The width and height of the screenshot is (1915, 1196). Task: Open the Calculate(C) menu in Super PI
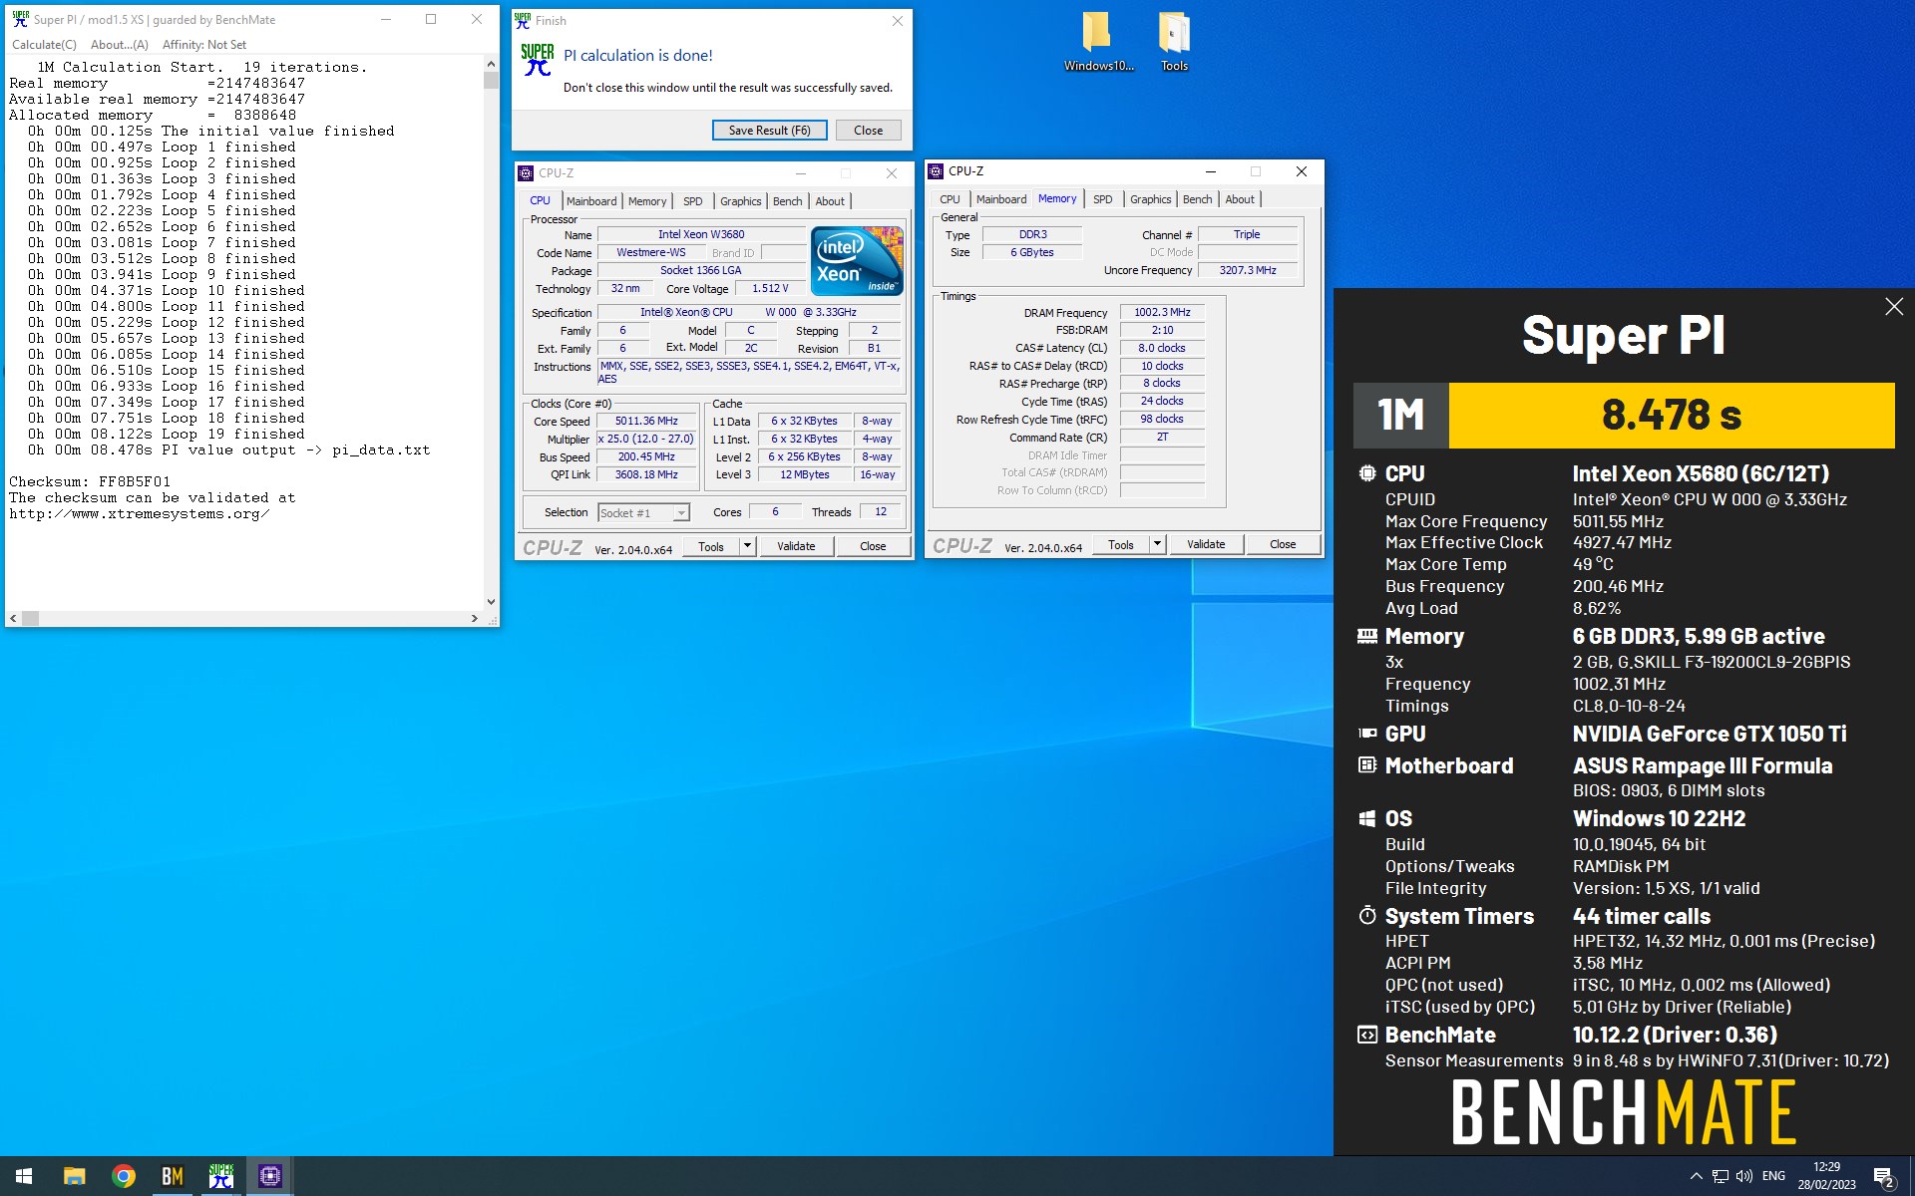click(x=44, y=45)
